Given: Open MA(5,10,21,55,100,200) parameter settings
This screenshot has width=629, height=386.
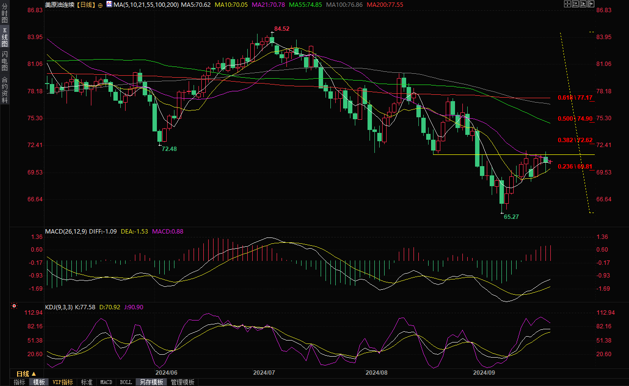Looking at the screenshot, I should pyautogui.click(x=146, y=4).
